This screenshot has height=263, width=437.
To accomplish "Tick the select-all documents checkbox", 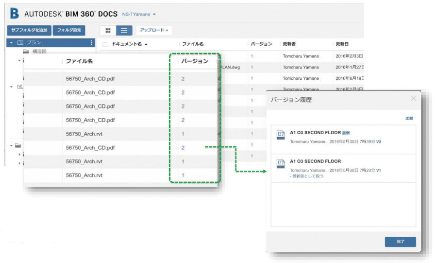I will tap(105, 44).
